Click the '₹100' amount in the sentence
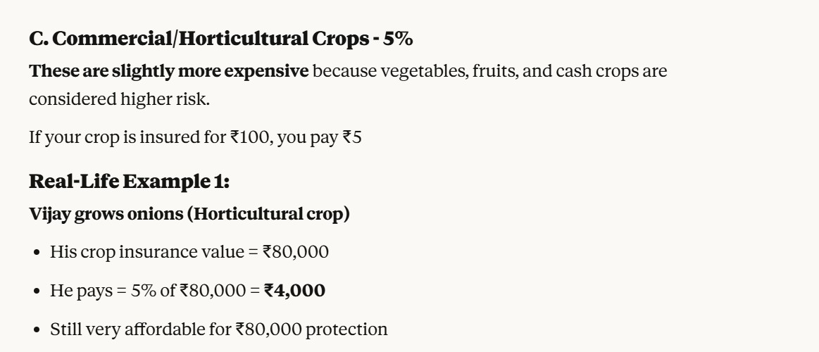The image size is (819, 352). tap(250, 137)
